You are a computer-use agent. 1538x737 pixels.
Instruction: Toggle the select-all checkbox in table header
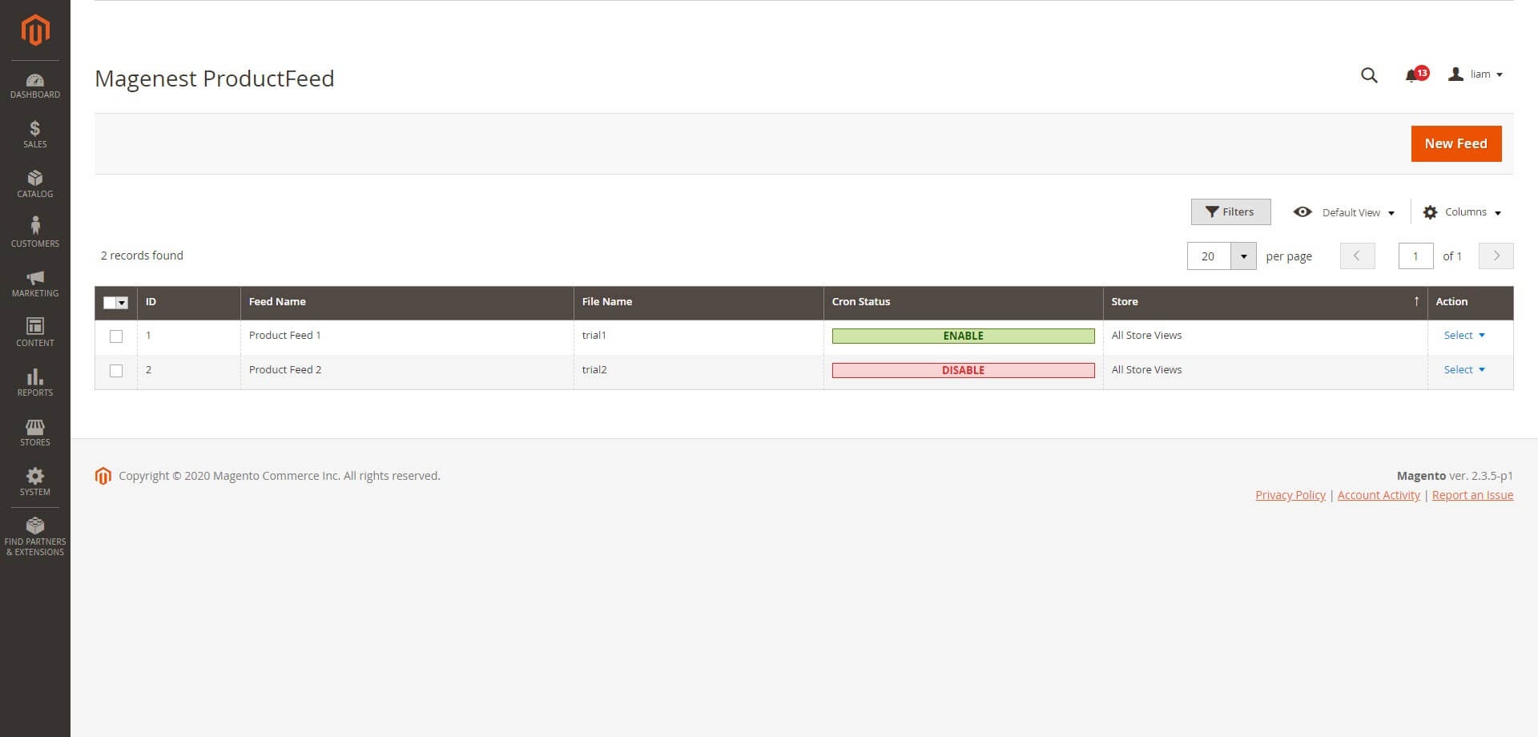pos(110,303)
